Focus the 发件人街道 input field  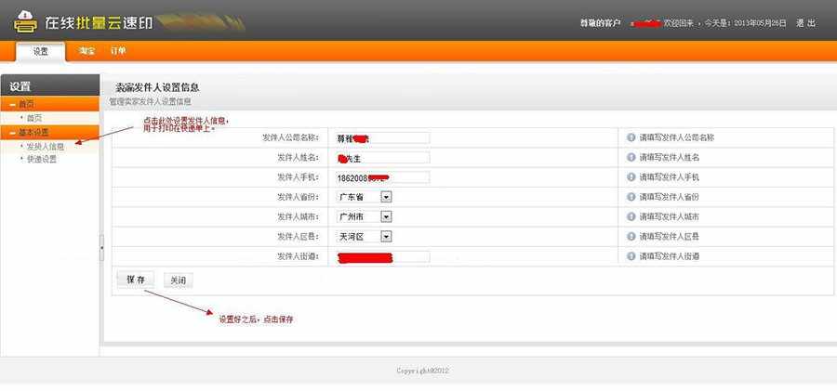tap(383, 256)
